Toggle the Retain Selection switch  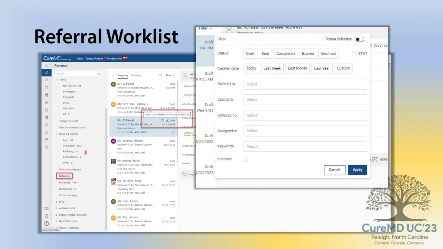pos(360,39)
